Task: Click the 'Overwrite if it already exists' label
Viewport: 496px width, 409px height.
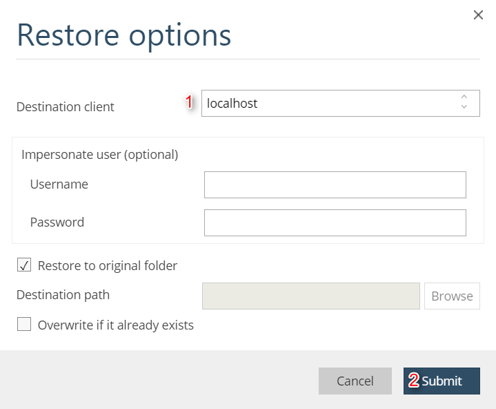Action: pos(115,325)
